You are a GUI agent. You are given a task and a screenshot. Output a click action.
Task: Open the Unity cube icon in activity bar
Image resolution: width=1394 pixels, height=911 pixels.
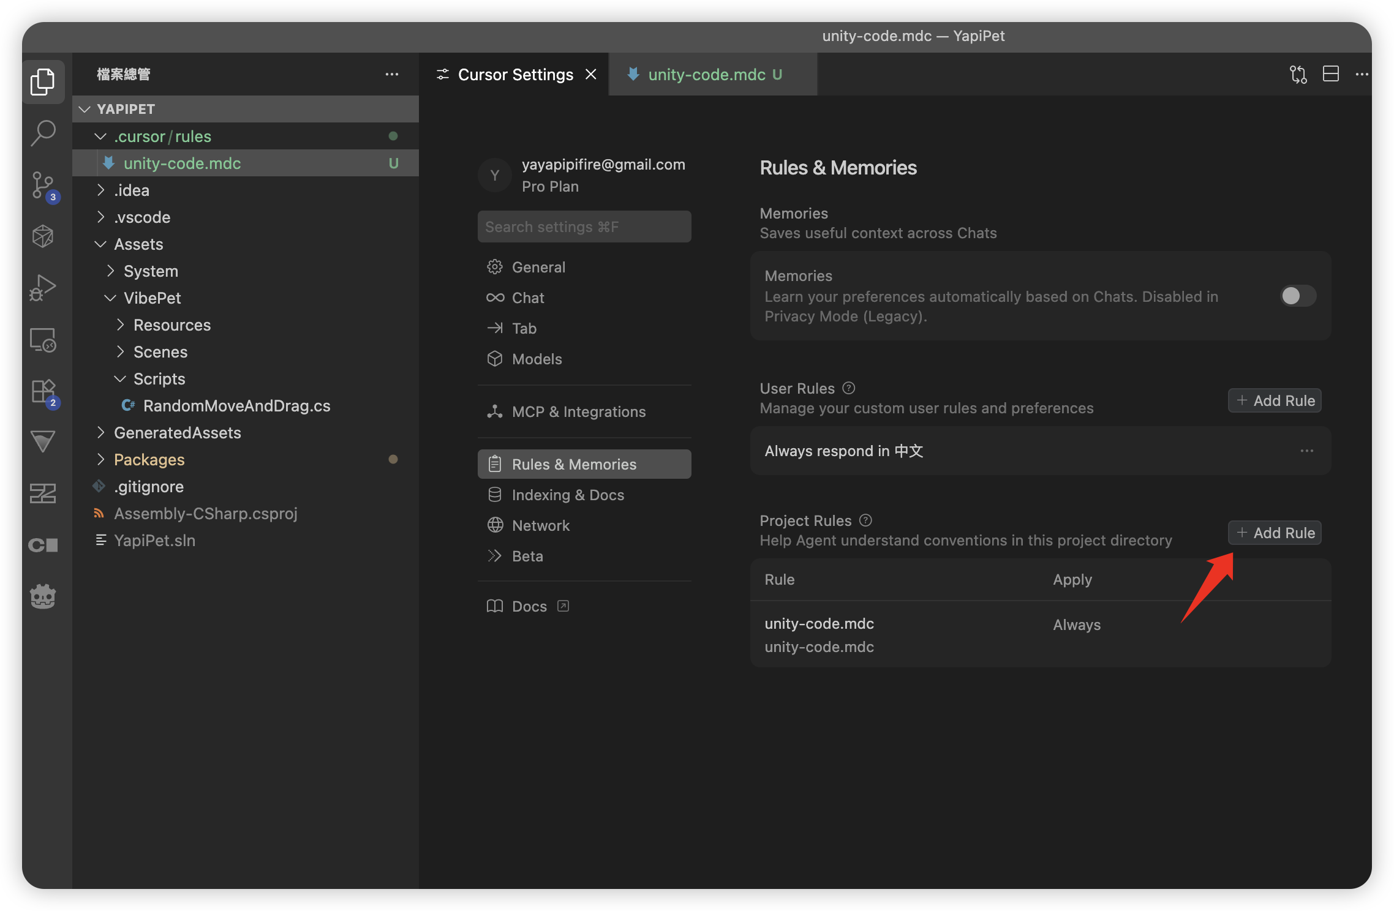43,236
